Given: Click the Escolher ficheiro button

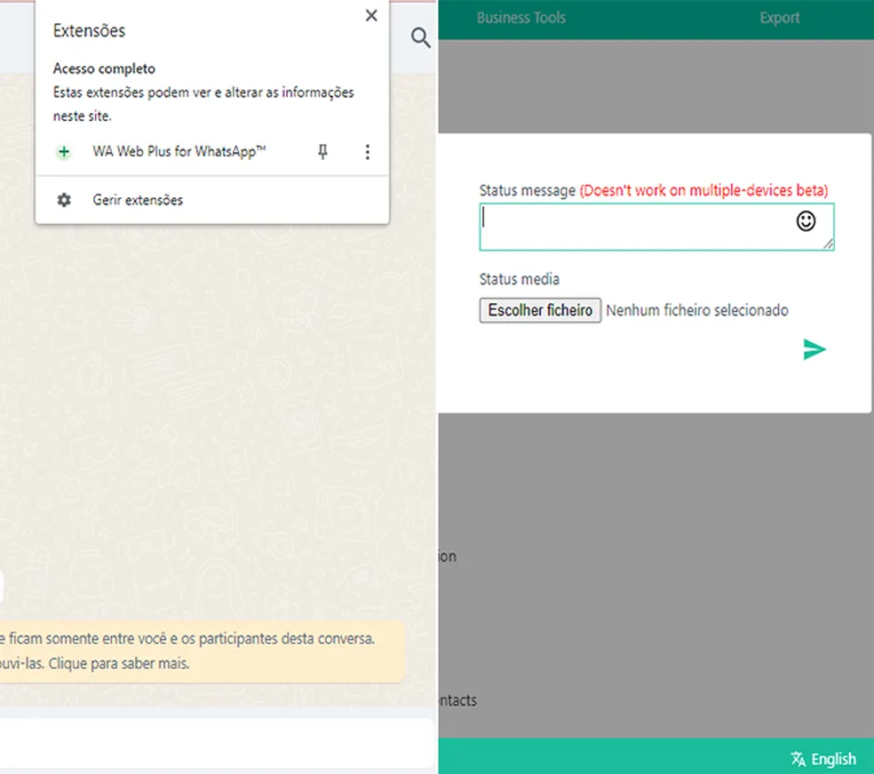Looking at the screenshot, I should [540, 310].
